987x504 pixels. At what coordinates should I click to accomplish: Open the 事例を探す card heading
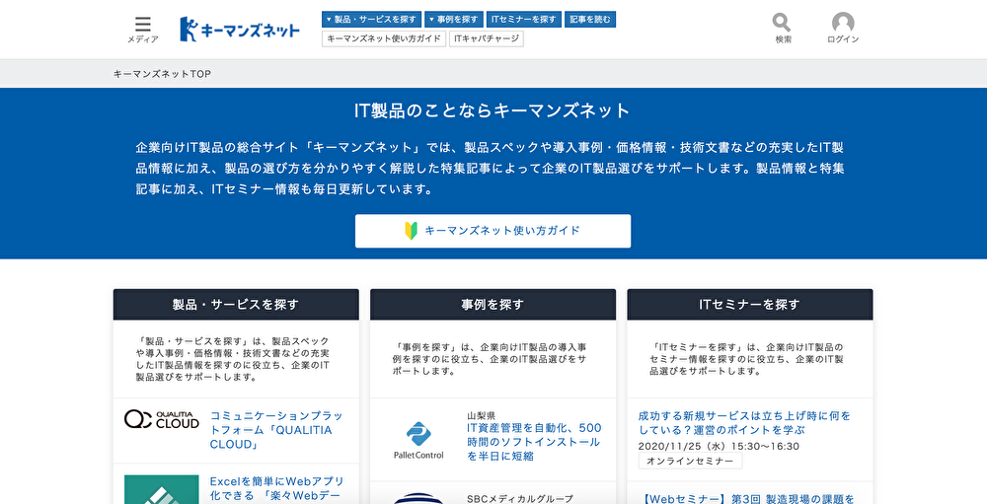pos(493,305)
